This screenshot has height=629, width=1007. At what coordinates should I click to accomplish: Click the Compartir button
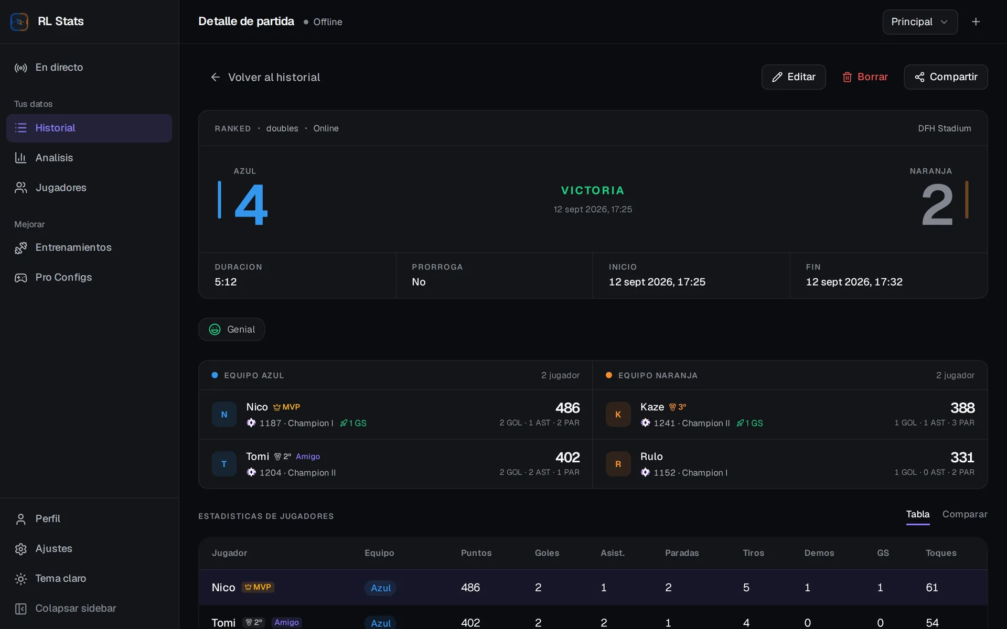tap(946, 77)
